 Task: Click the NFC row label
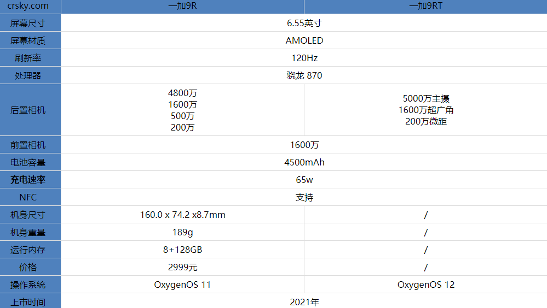28,197
